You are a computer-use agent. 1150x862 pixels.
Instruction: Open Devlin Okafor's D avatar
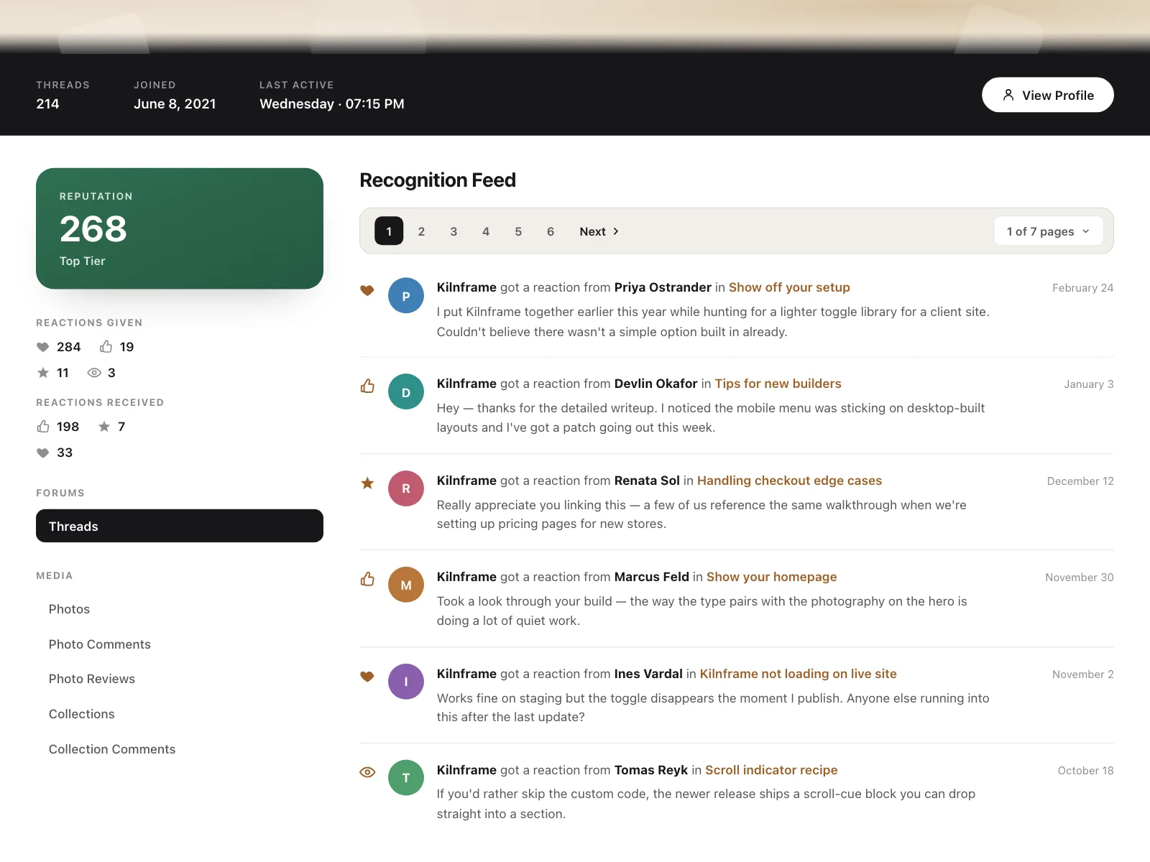click(x=406, y=391)
